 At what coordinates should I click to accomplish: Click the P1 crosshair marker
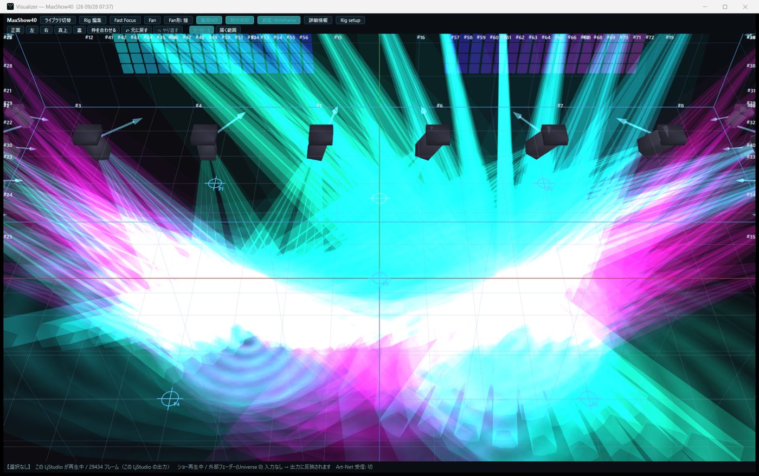click(215, 184)
